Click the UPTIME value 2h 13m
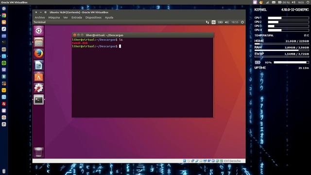This screenshot has width=311, height=175. pyautogui.click(x=304, y=68)
